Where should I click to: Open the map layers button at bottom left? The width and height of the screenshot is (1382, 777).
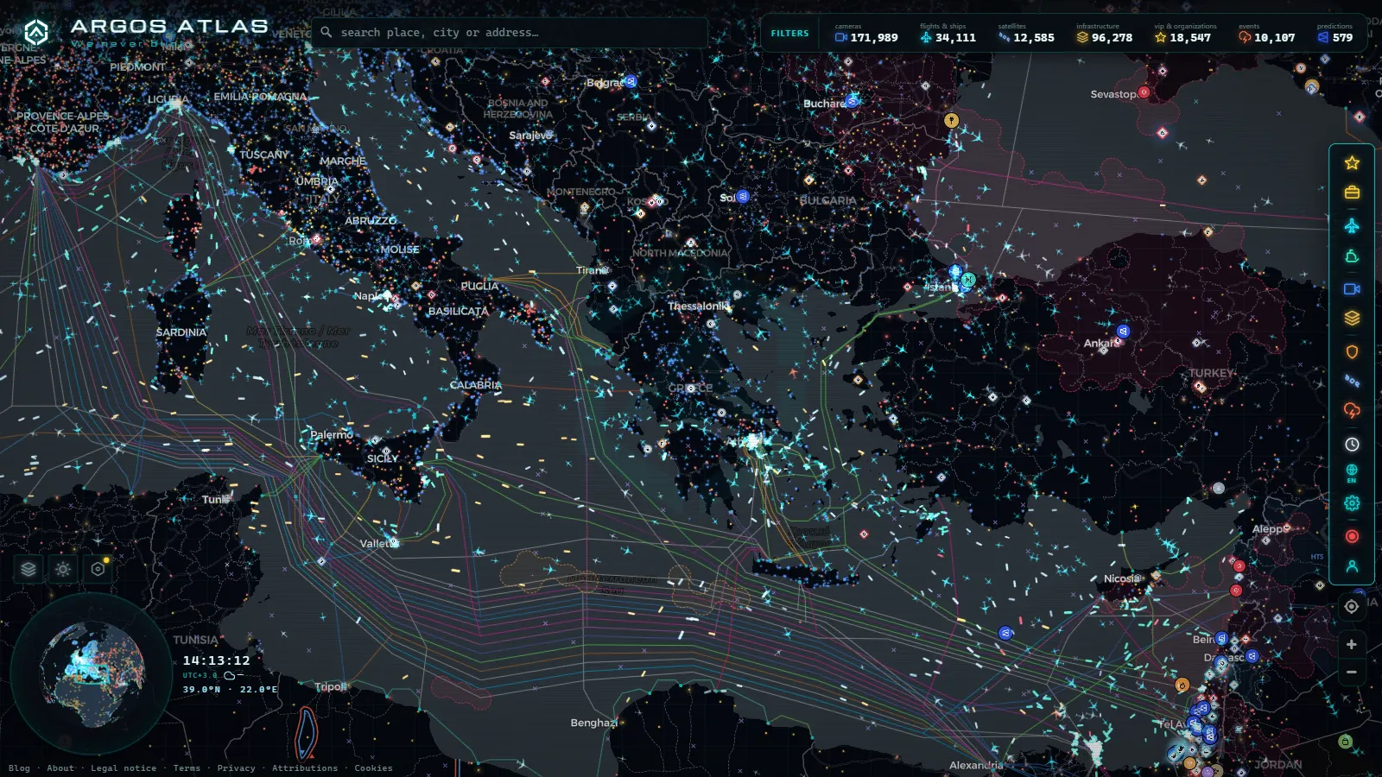[x=29, y=569]
